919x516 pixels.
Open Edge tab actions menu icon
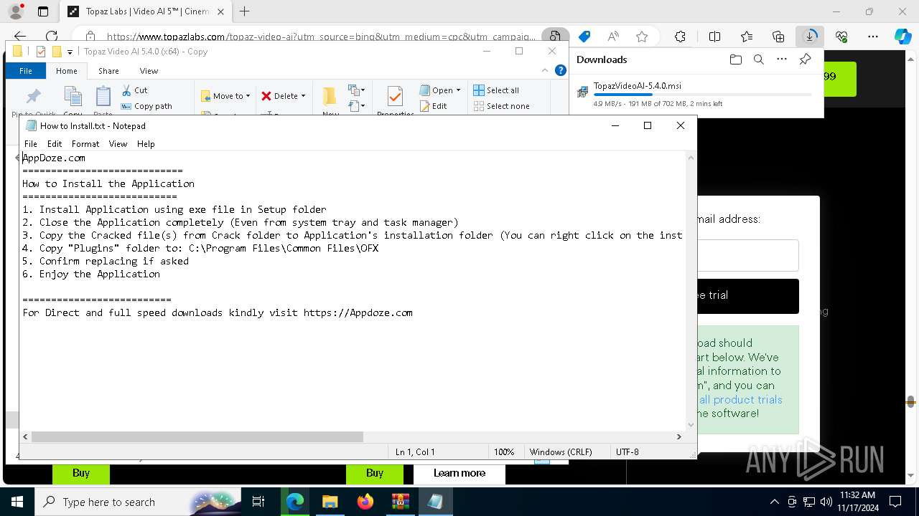click(x=43, y=11)
